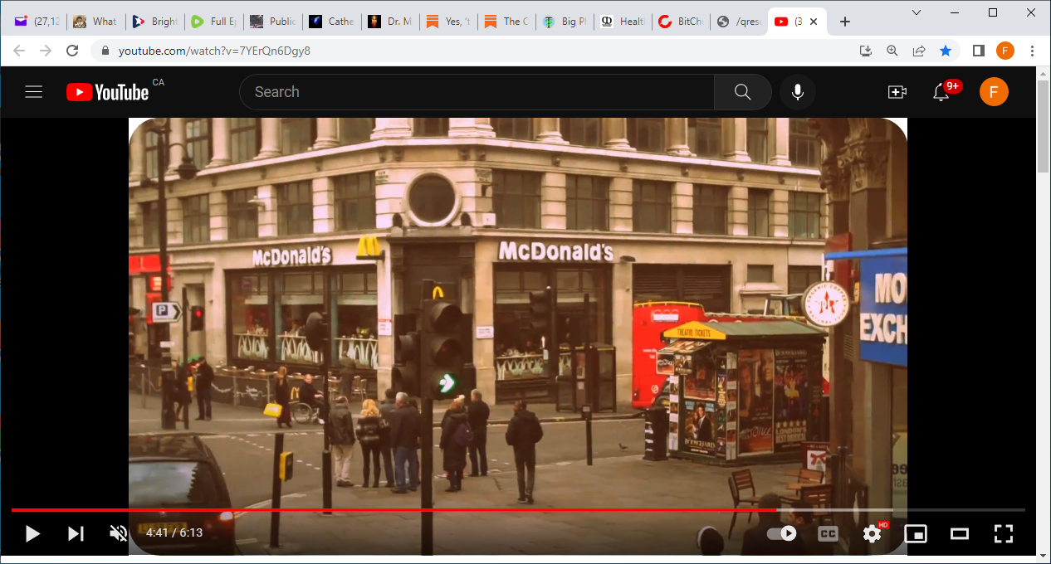Switch to the "Public" tab
Image resolution: width=1051 pixels, height=564 pixels.
[272, 22]
